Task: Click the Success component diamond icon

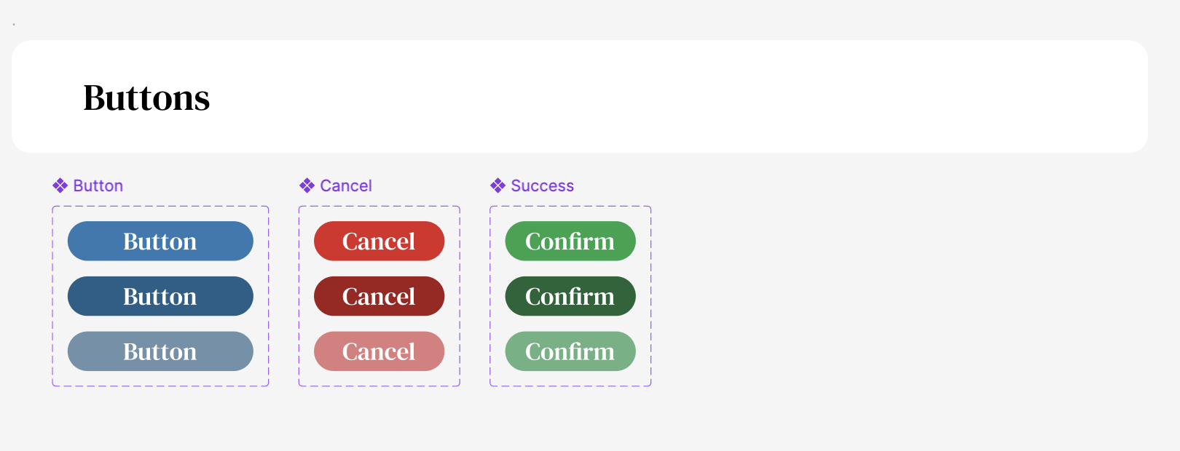Action: tap(497, 185)
